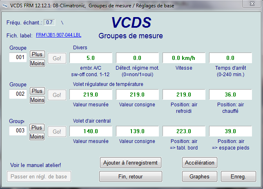Click the Groupes de mesure title
Image resolution: width=263 pixels, height=189 pixels.
[x=131, y=36]
